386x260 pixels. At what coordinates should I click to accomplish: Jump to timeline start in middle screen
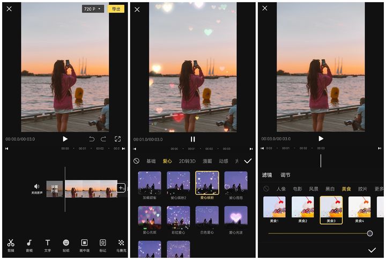click(135, 149)
